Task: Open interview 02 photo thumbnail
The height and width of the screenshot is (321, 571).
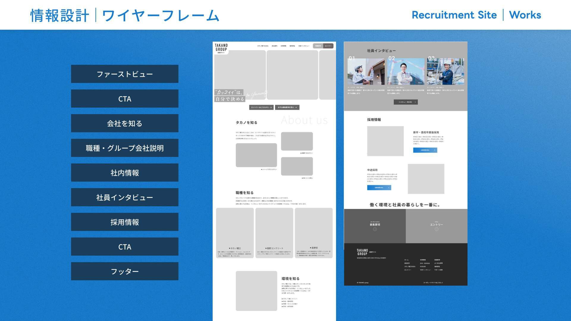Action: point(406,72)
